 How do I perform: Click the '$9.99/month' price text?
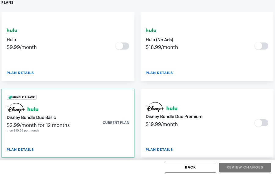tap(21, 47)
